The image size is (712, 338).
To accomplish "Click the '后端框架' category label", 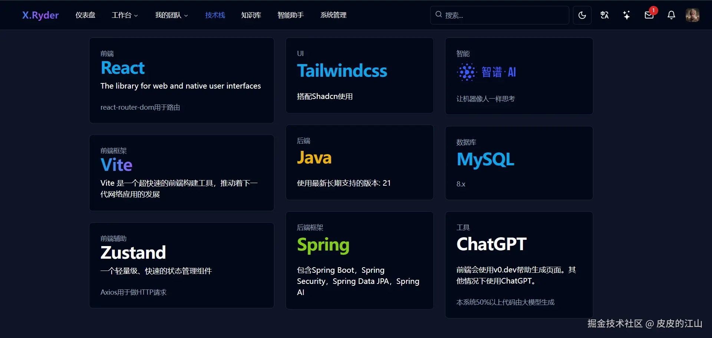I will (310, 228).
